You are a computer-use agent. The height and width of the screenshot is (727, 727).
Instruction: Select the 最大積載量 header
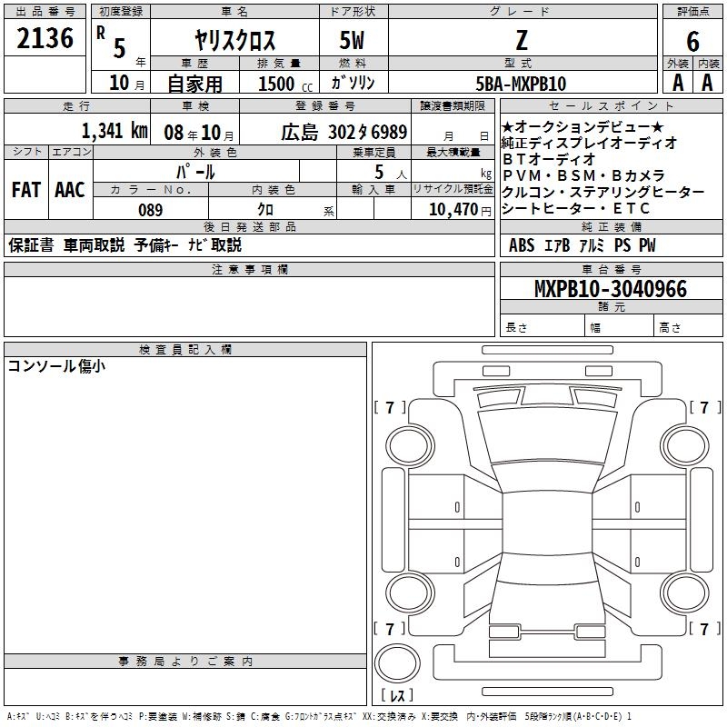pyautogui.click(x=453, y=152)
